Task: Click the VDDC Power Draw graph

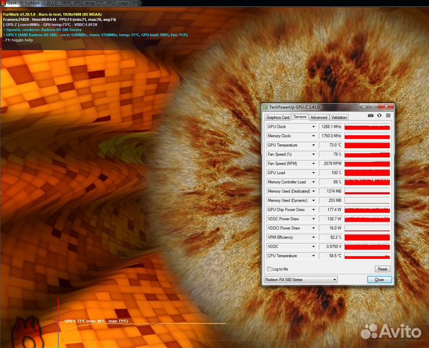Action: pyautogui.click(x=367, y=219)
